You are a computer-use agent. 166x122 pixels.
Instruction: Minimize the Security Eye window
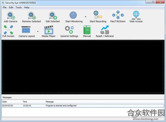point(148,2)
